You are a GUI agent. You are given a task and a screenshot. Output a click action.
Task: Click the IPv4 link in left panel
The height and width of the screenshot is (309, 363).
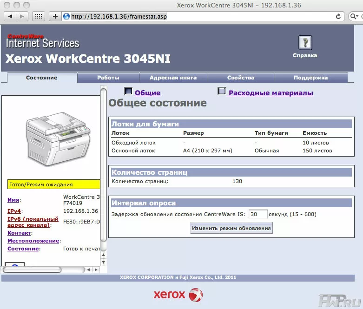[x=13, y=210]
